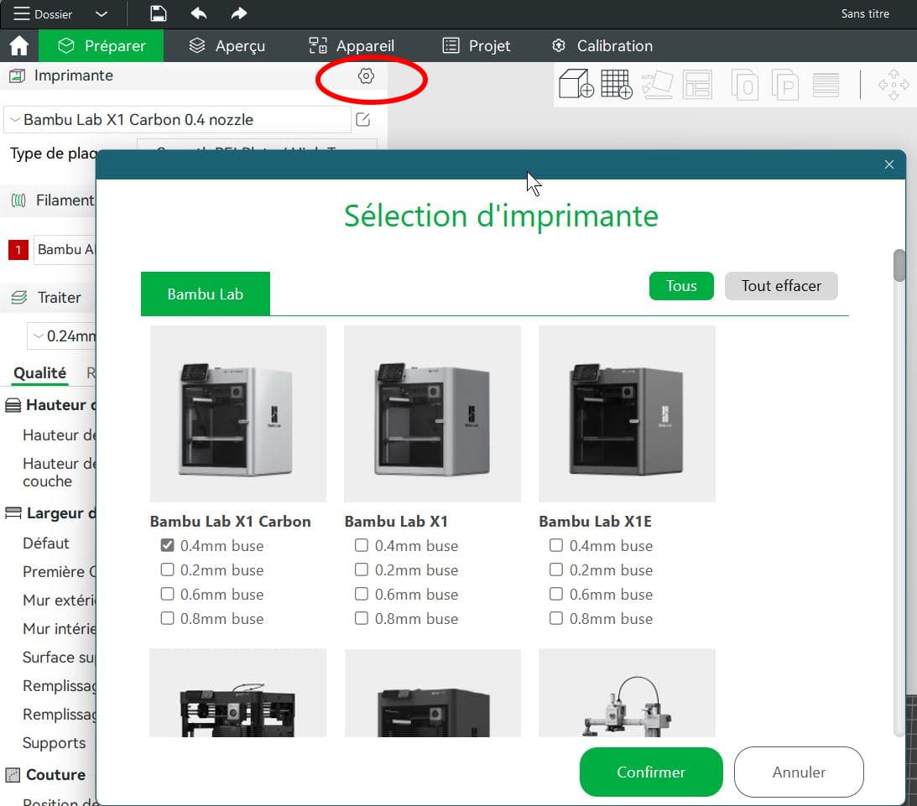This screenshot has height=806, width=917.
Task: Click the edit printer preset icon
Action: pos(362,120)
